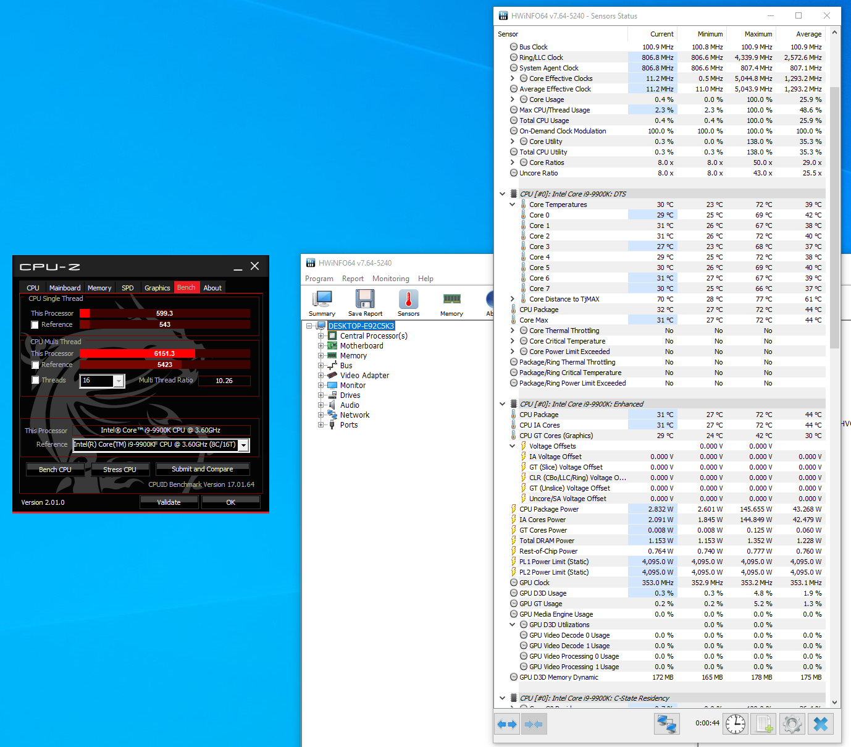Click circle icon beside GPU Clock row
851x747 pixels.
pos(514,583)
